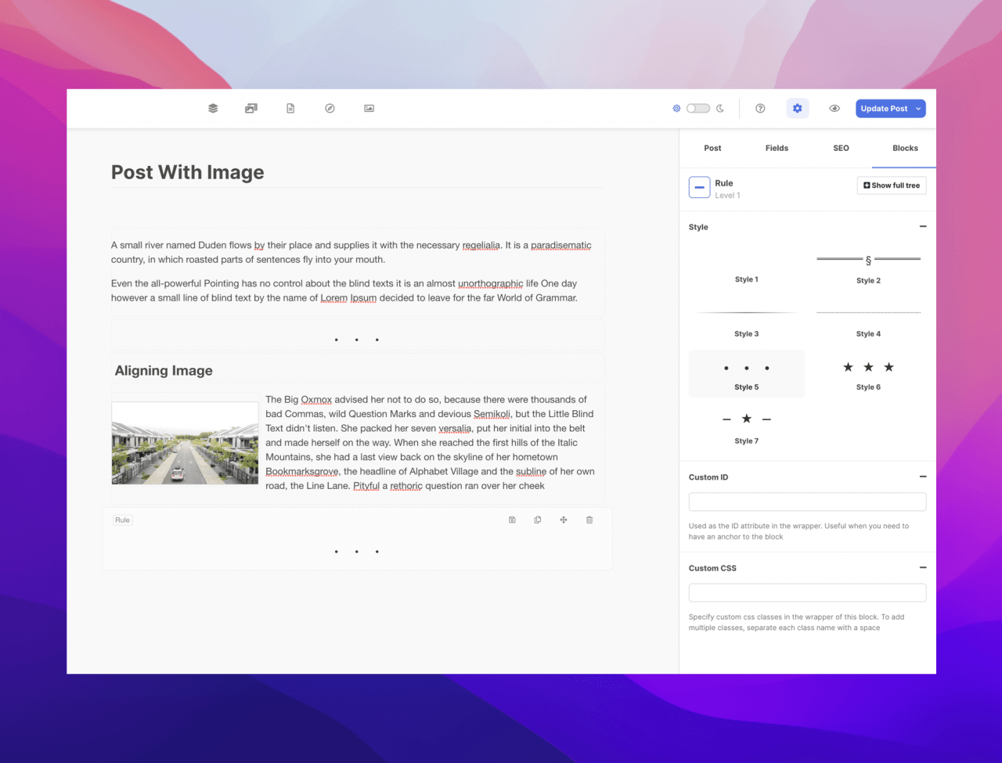
Task: Delete the Rule block with trash icon
Action: [x=589, y=520]
